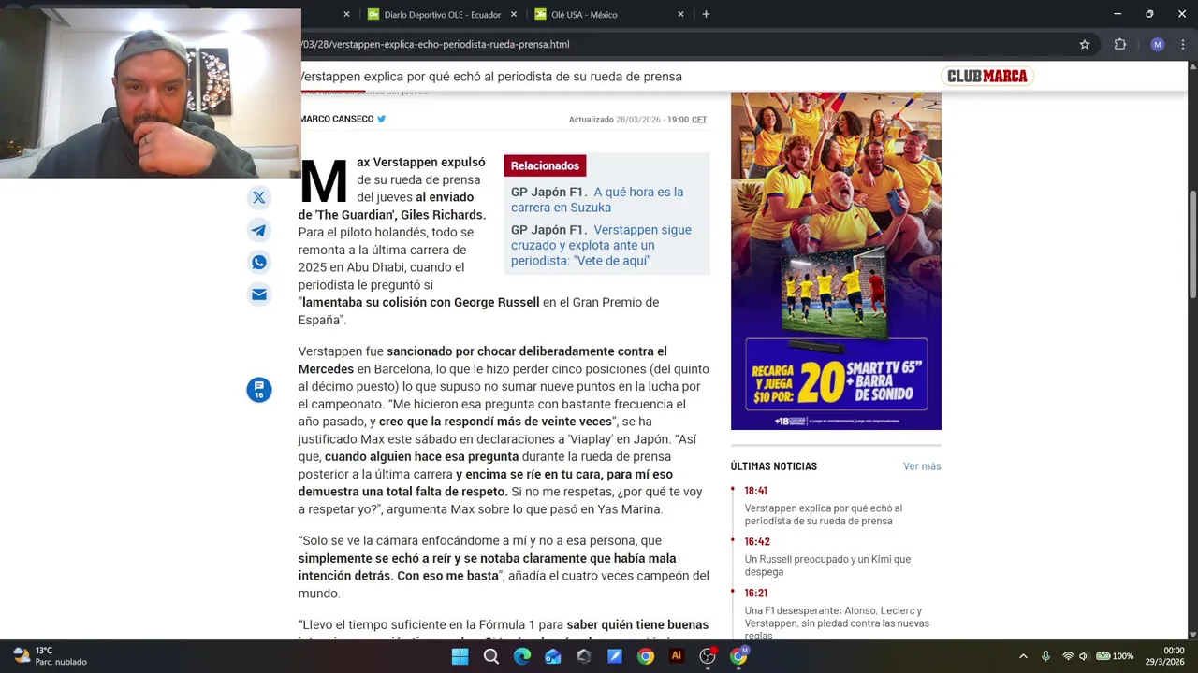The image size is (1198, 673).
Task: Click the page vertical scrollbar thumb
Action: 1192,244
